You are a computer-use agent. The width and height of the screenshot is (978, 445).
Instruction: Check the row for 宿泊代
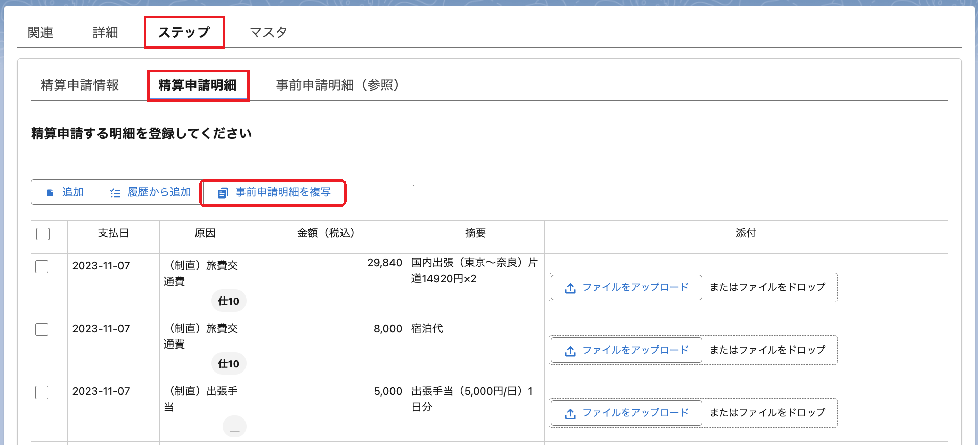(42, 329)
